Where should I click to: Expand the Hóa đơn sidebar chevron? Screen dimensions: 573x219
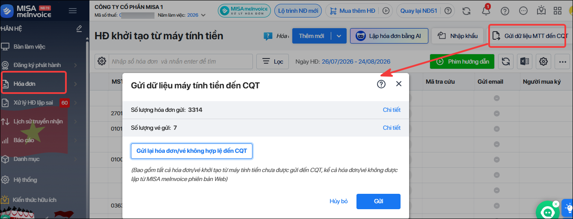(75, 84)
